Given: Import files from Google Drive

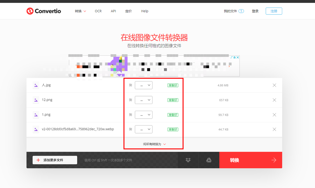Looking at the screenshot, I should click(209, 160).
